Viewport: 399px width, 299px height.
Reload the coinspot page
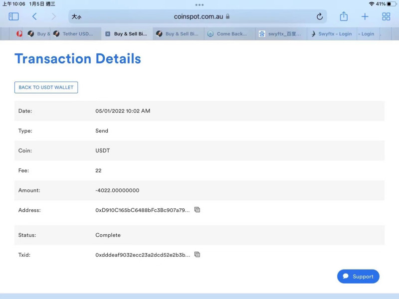click(320, 16)
